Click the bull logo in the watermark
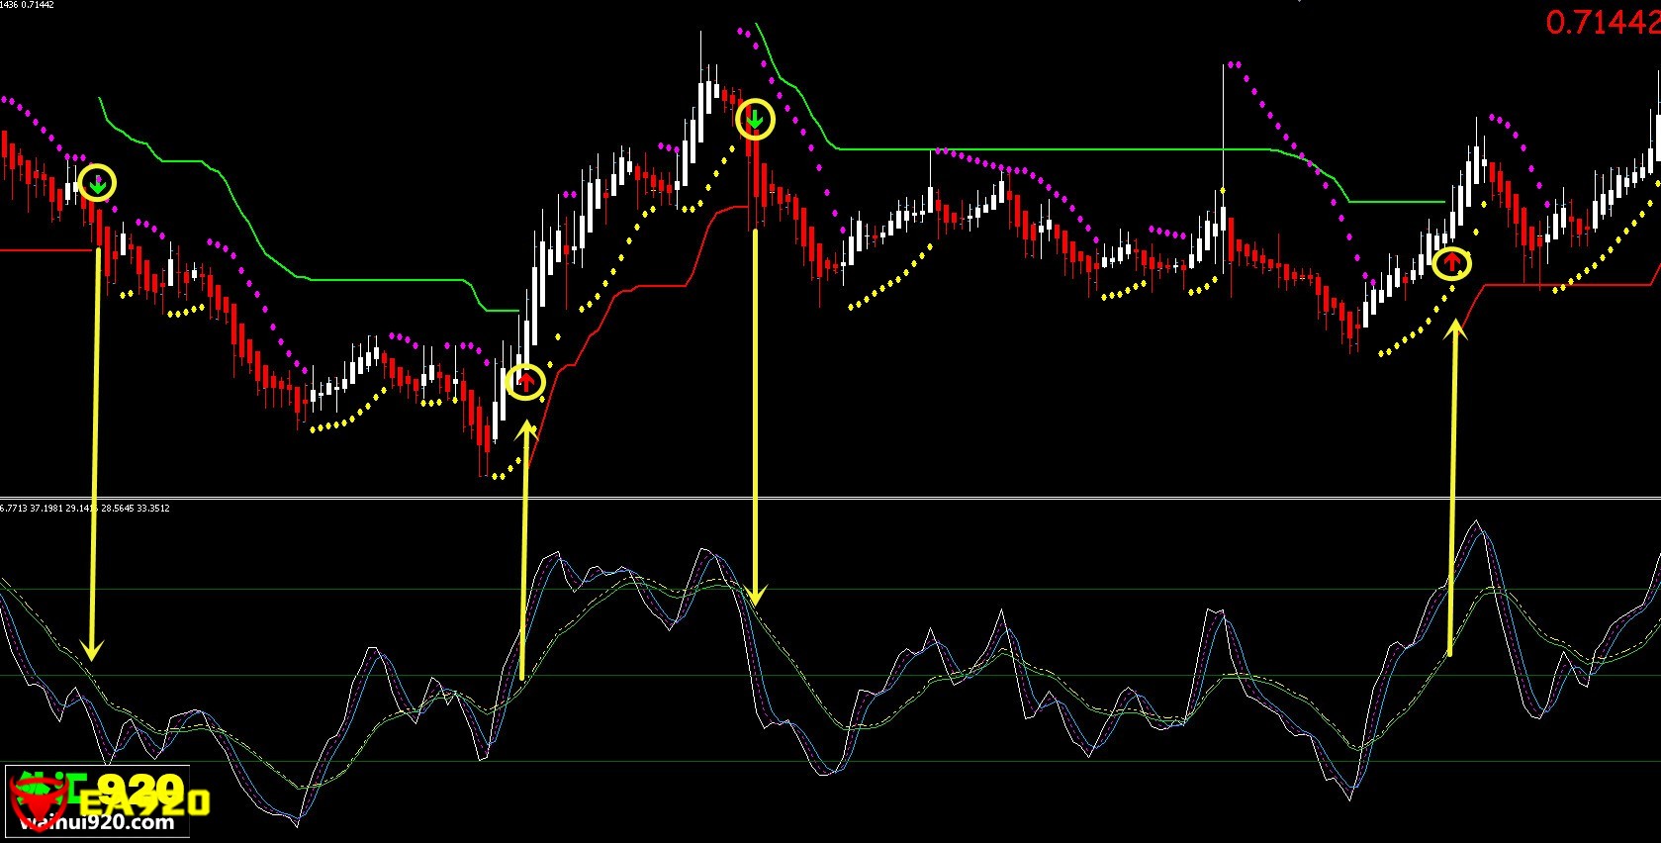This screenshot has width=1661, height=843. coord(38,797)
